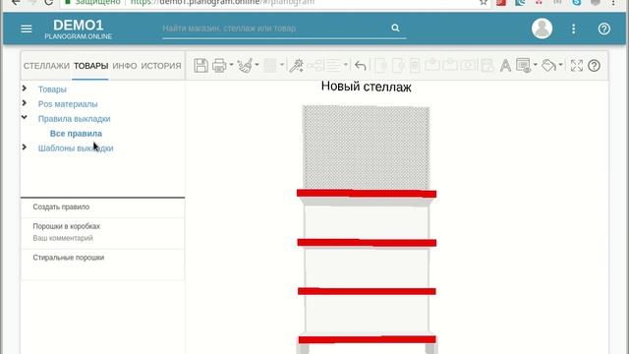Viewport: 629px width, 354px height.
Task: Switch to the ИСТОРИЯ tab
Action: [161, 66]
